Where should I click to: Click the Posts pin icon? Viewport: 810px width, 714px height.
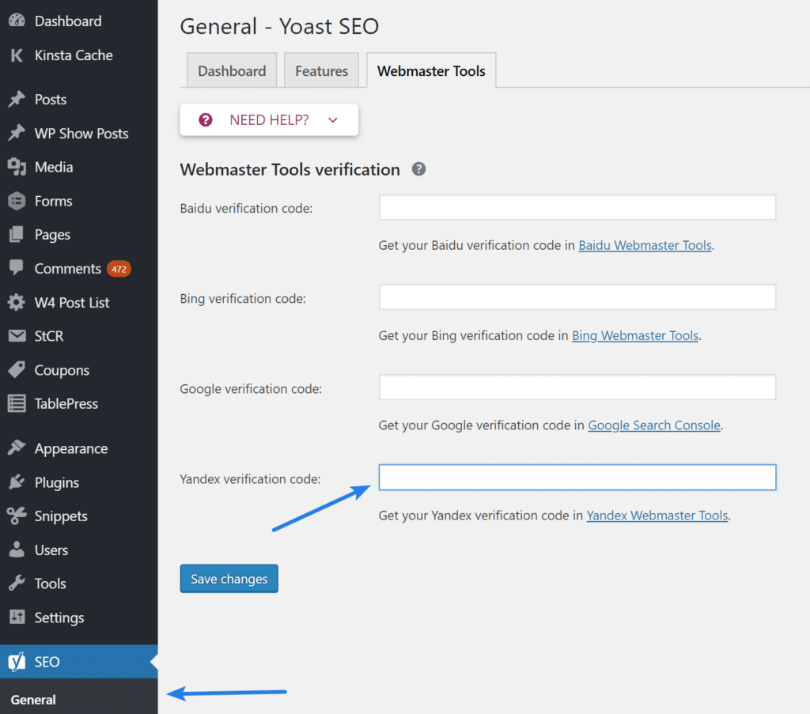click(17, 99)
